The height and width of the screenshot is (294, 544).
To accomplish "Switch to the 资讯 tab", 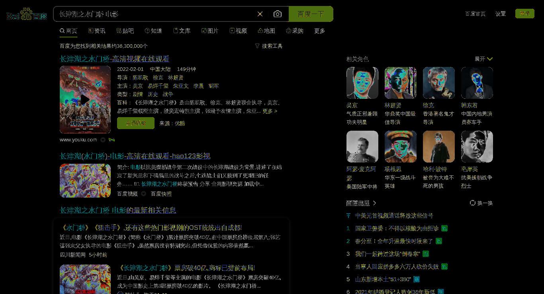I will point(97,31).
